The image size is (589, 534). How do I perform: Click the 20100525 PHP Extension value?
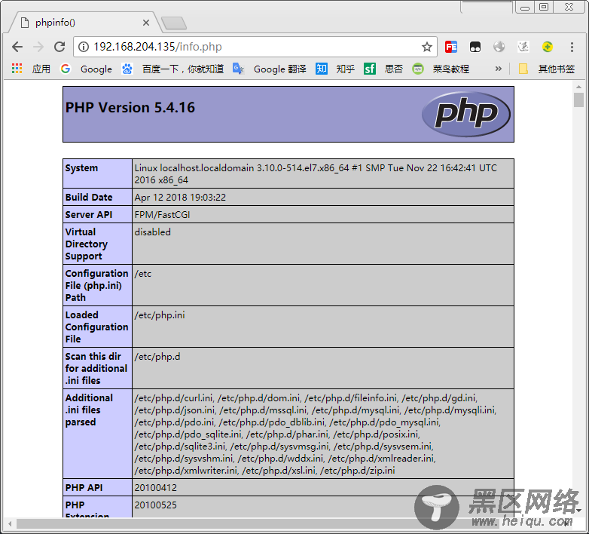point(155,505)
